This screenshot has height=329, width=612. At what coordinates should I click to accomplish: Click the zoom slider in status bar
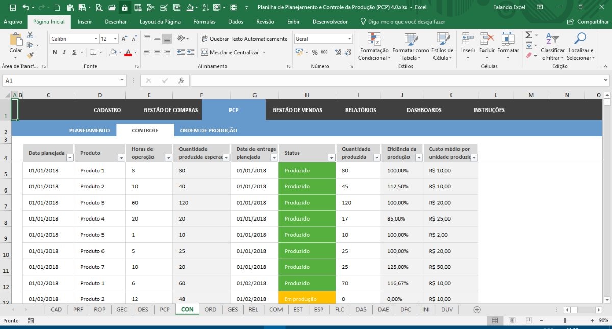click(564, 321)
